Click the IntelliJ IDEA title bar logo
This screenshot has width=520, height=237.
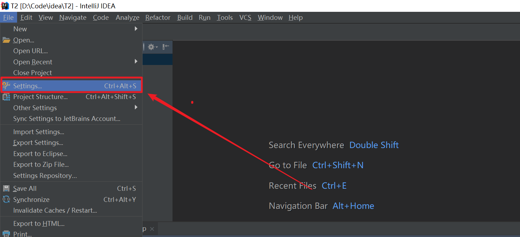pos(5,6)
